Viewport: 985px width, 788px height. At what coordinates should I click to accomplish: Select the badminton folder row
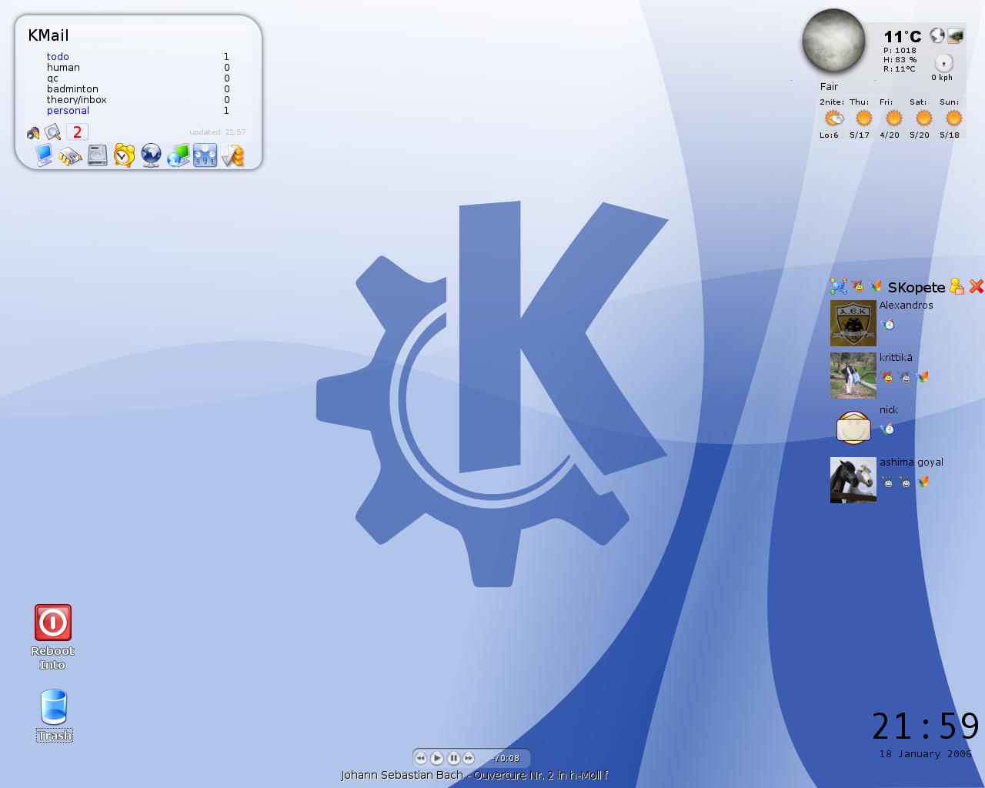(x=139, y=88)
